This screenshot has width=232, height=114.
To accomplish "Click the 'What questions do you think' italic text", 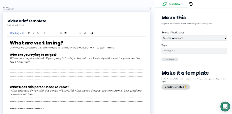I will pyautogui.click(x=75, y=92).
